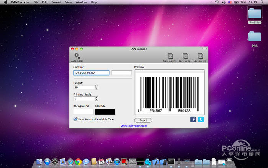Open the Mobilio folder on desktop
Image resolution: width=268 pixels, height=168 pixels.
(255, 14)
